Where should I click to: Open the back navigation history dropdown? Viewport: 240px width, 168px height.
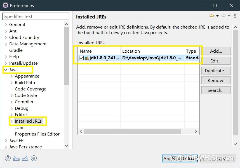pos(217,16)
